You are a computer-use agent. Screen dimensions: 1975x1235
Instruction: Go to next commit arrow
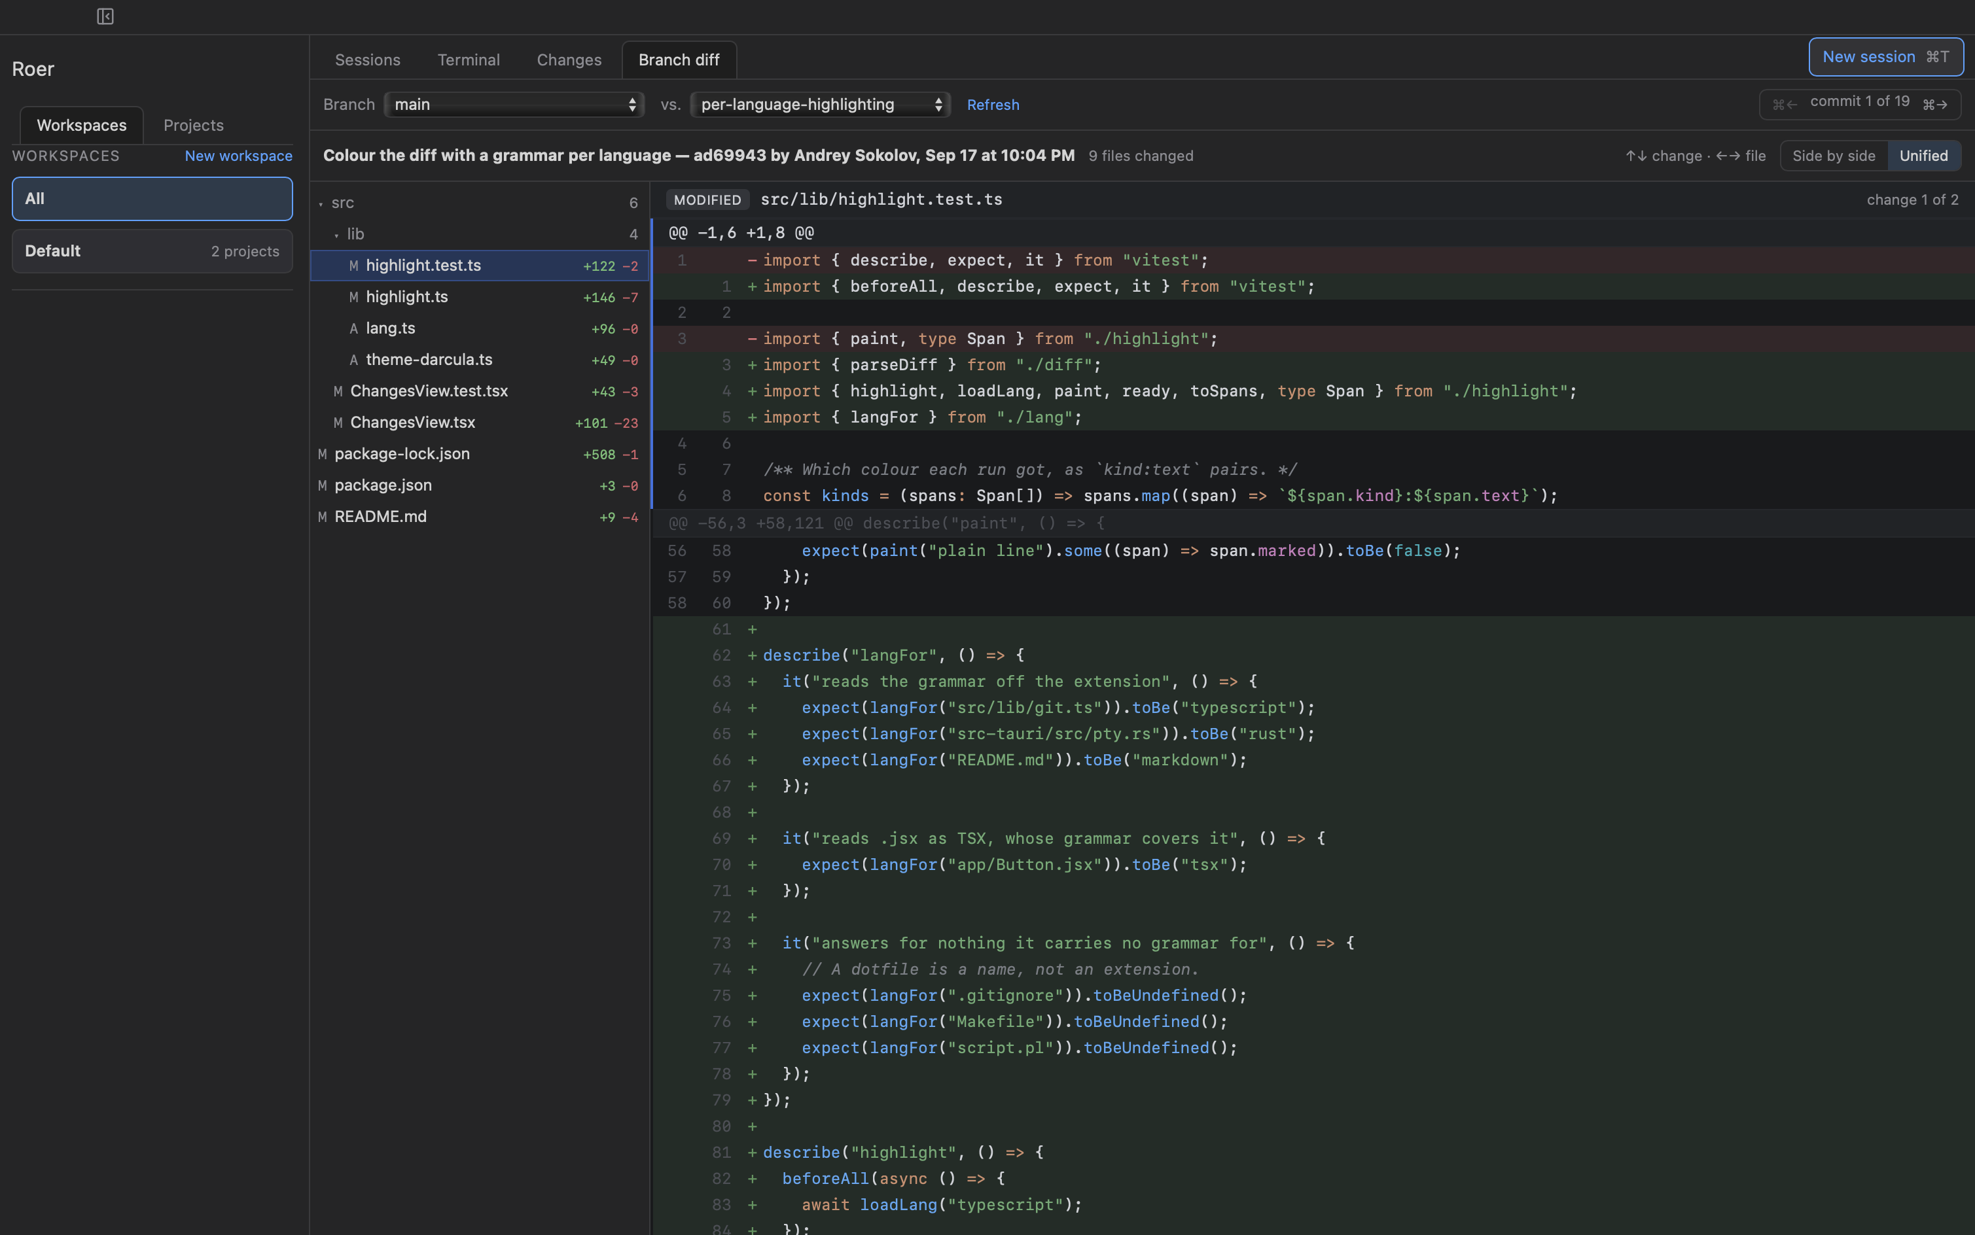coord(1936,104)
